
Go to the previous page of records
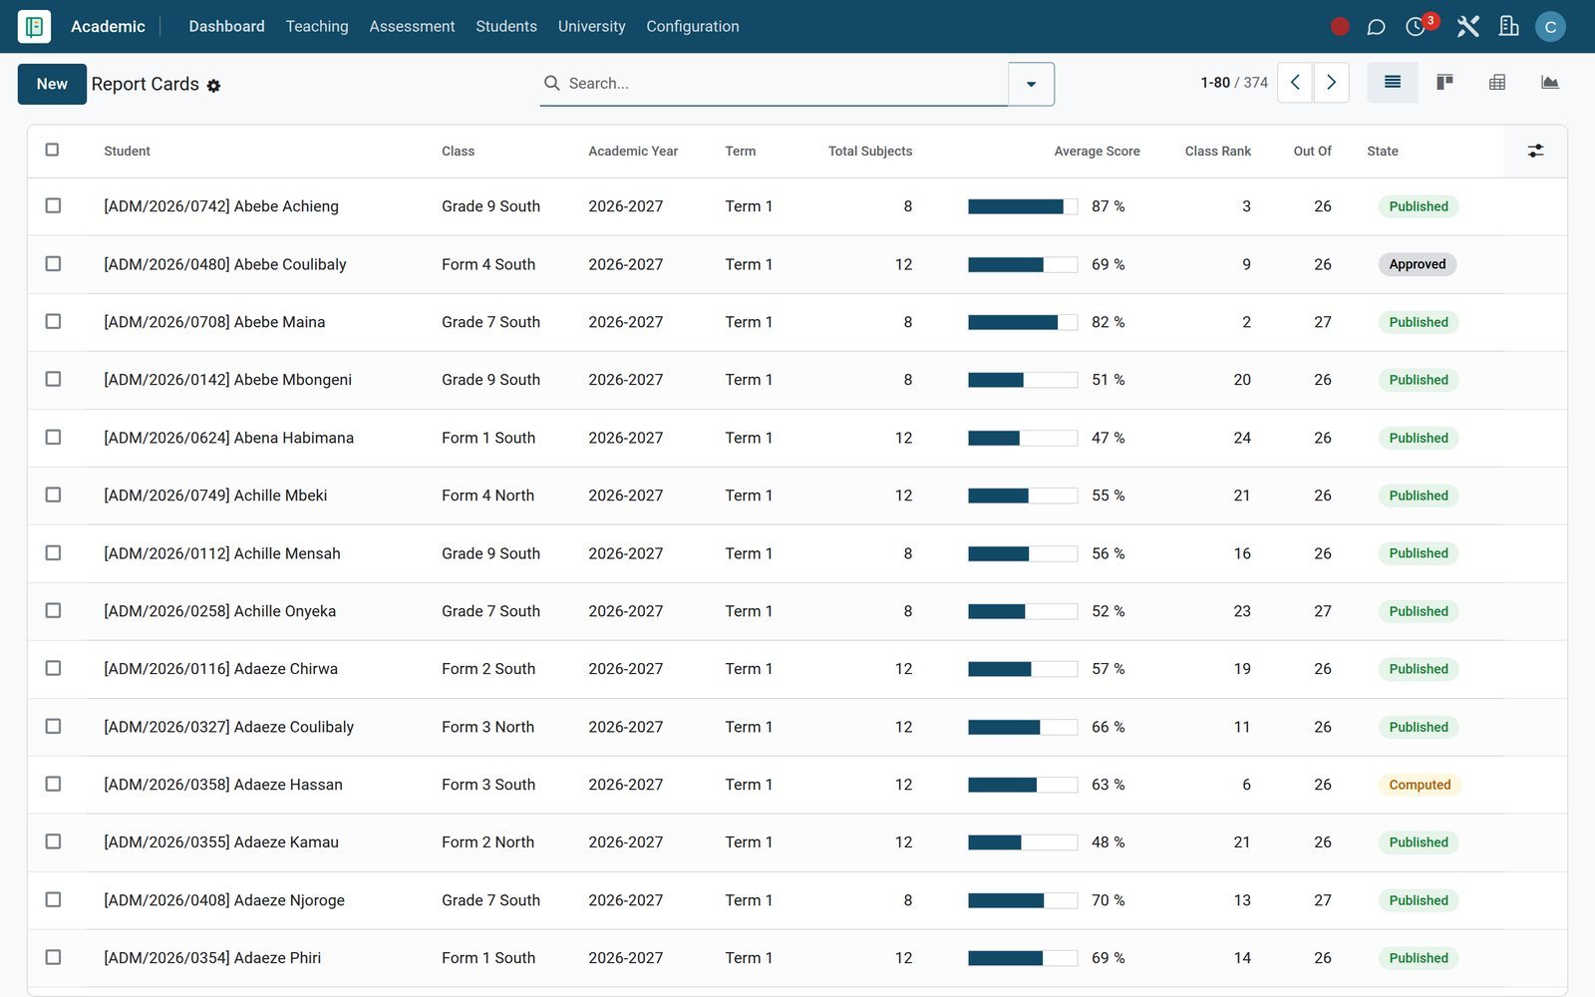pyautogui.click(x=1295, y=83)
